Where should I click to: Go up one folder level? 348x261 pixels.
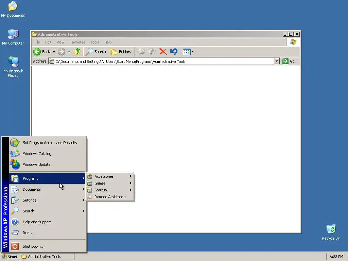(77, 52)
